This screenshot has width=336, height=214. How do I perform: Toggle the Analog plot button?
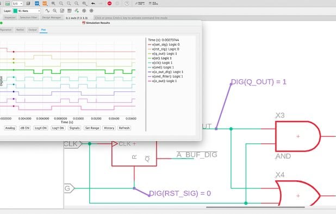tap(10, 128)
